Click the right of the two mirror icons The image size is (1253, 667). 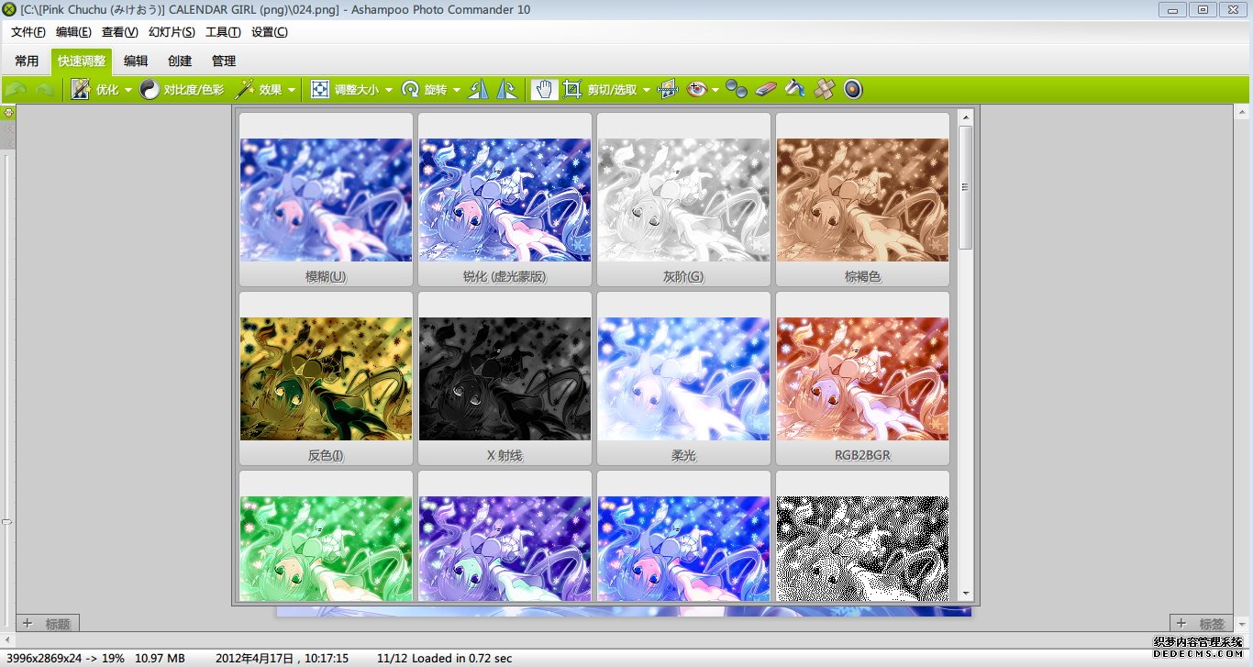505,89
